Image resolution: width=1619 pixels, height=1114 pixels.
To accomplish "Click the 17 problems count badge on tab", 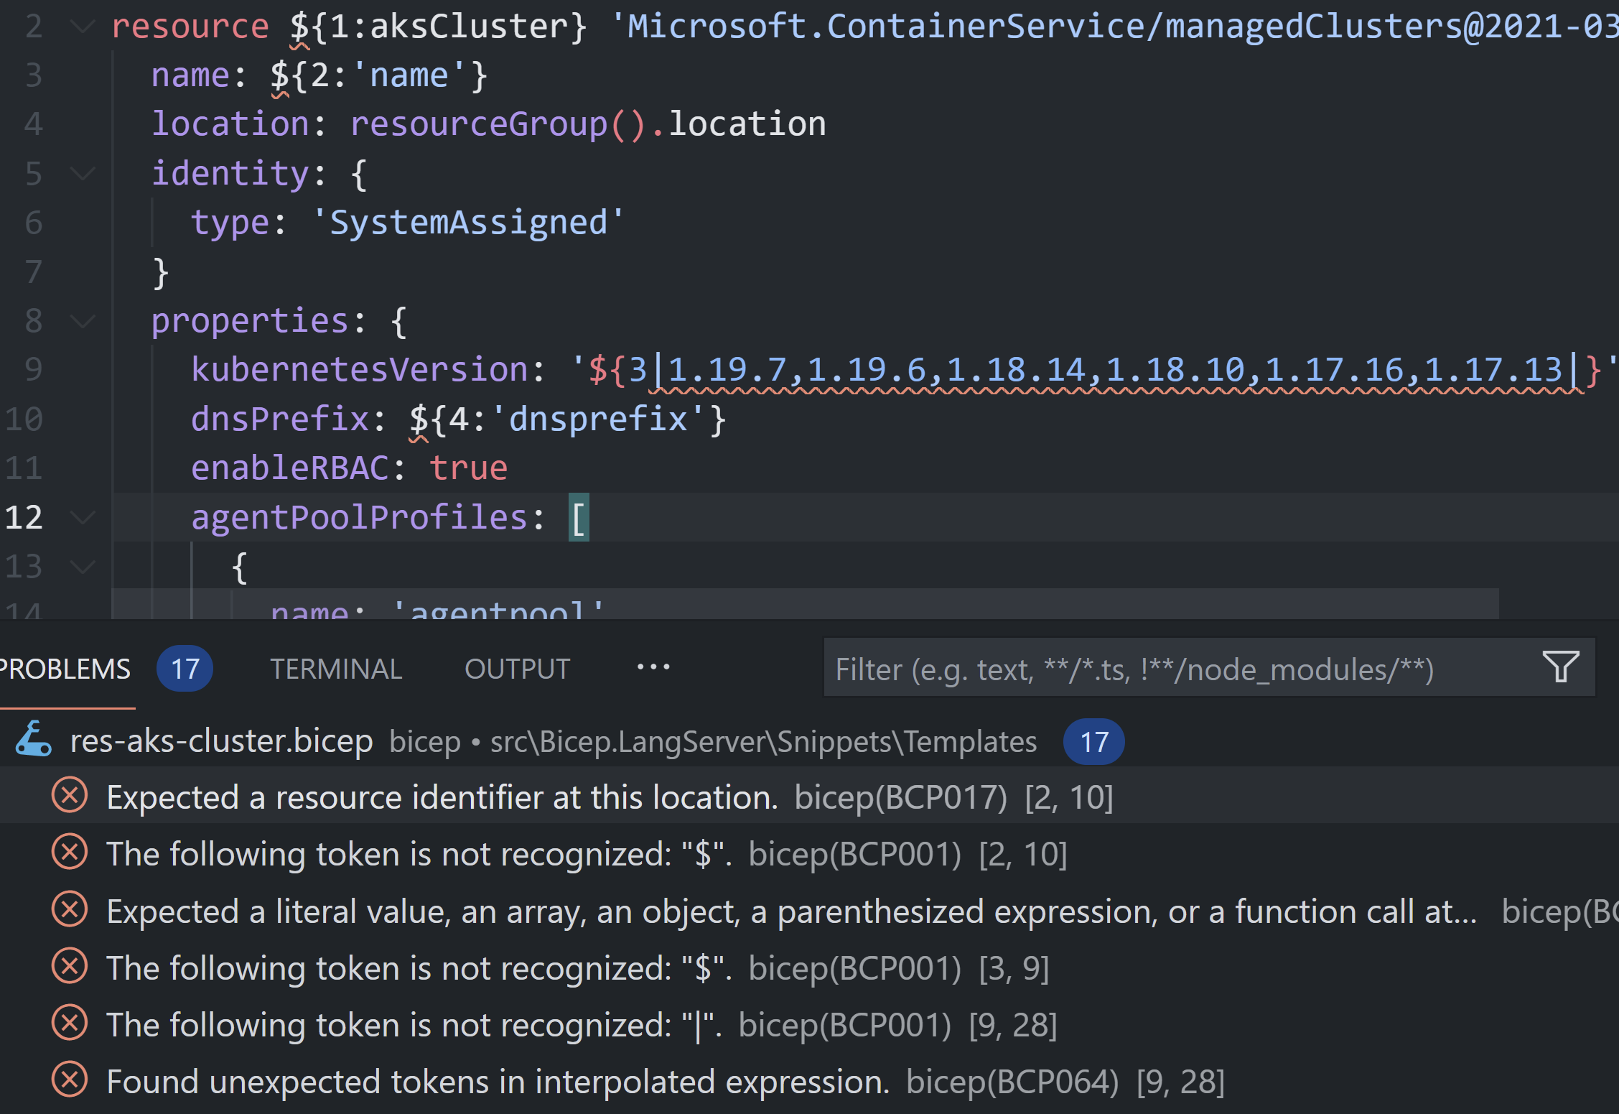I will 185,669.
